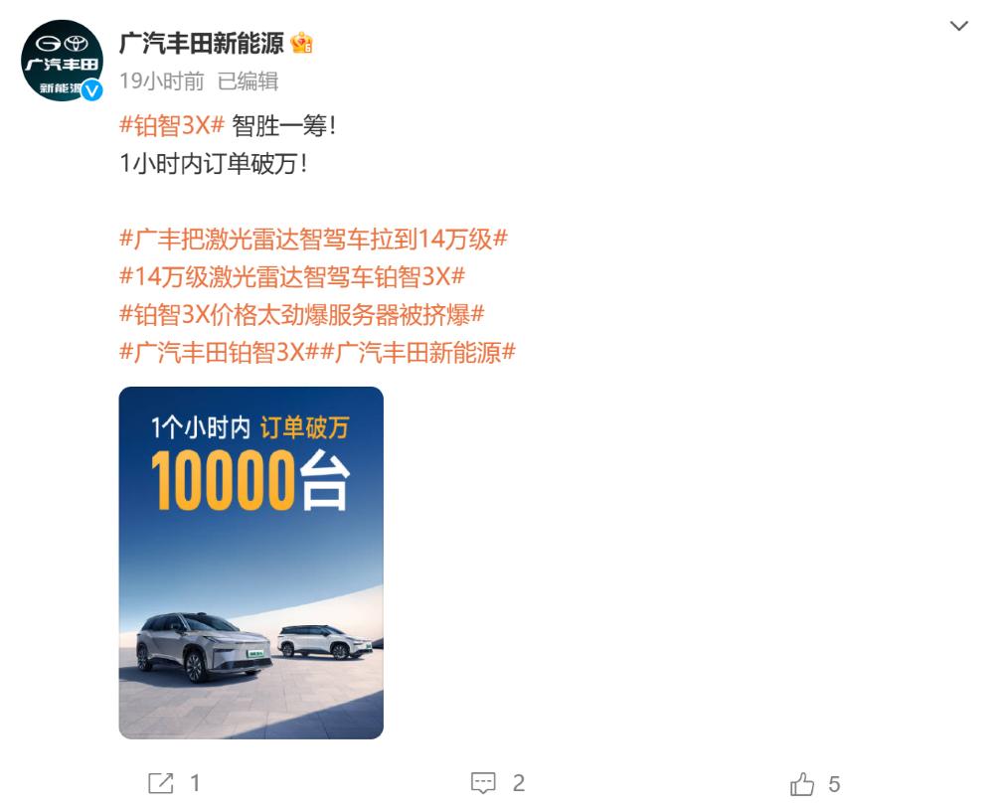The height and width of the screenshot is (811, 994).
Task: Open the #铂智3X价格太劲爆服务器被挤爆# hashtag
Action: point(302,314)
